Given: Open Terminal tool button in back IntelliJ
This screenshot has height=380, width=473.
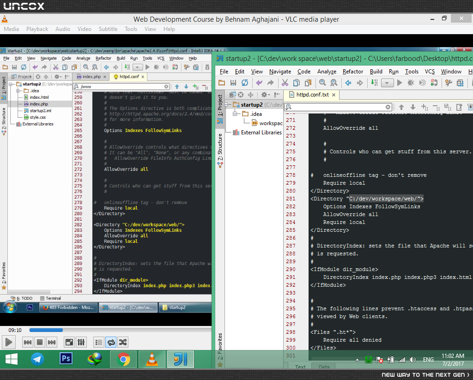Looking at the screenshot, I should click(x=51, y=298).
